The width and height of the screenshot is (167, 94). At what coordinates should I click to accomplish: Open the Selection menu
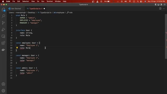click(x=26, y=1)
